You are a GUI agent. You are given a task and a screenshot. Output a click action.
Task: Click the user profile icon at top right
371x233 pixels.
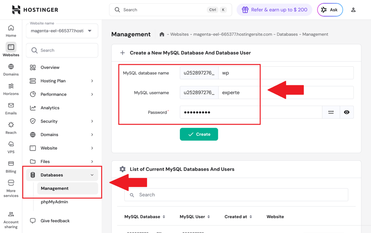tap(353, 10)
